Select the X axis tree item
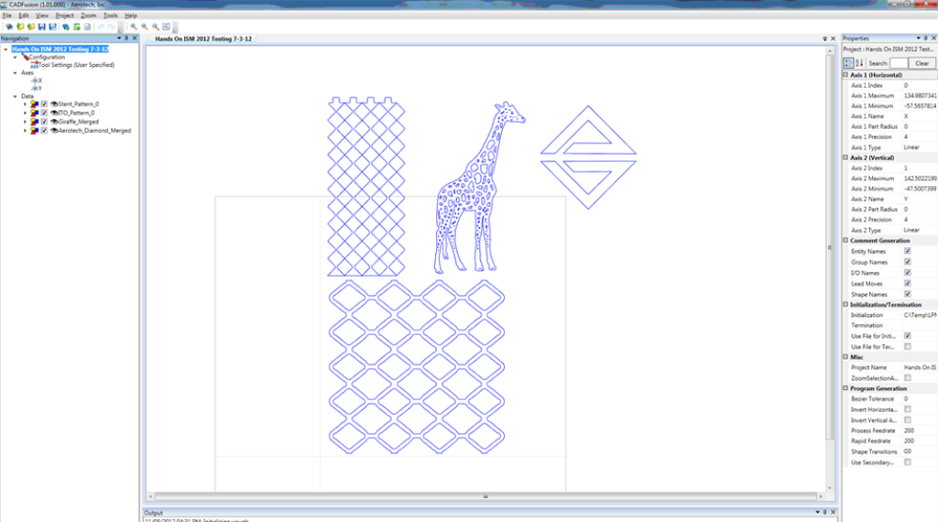938x522 pixels. (37, 81)
